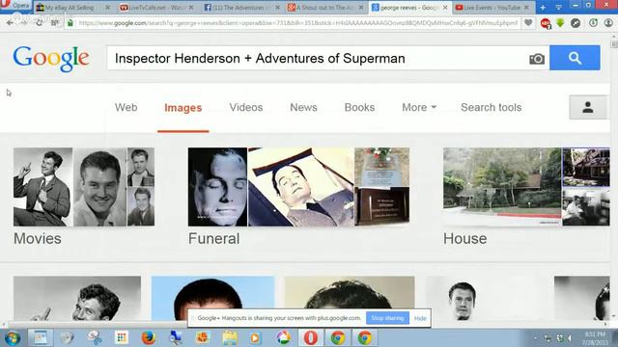Viewport: 618px width, 347px height.
Task: Hide the Hangouts screen sharing notice
Action: pyautogui.click(x=420, y=318)
